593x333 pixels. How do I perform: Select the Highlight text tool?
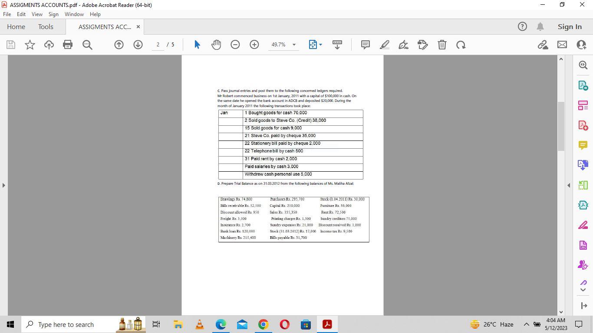tap(384, 45)
